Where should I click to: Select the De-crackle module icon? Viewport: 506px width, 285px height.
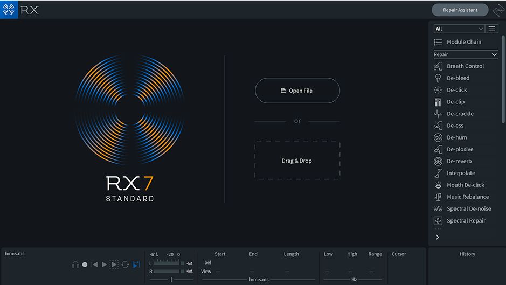pyautogui.click(x=438, y=114)
